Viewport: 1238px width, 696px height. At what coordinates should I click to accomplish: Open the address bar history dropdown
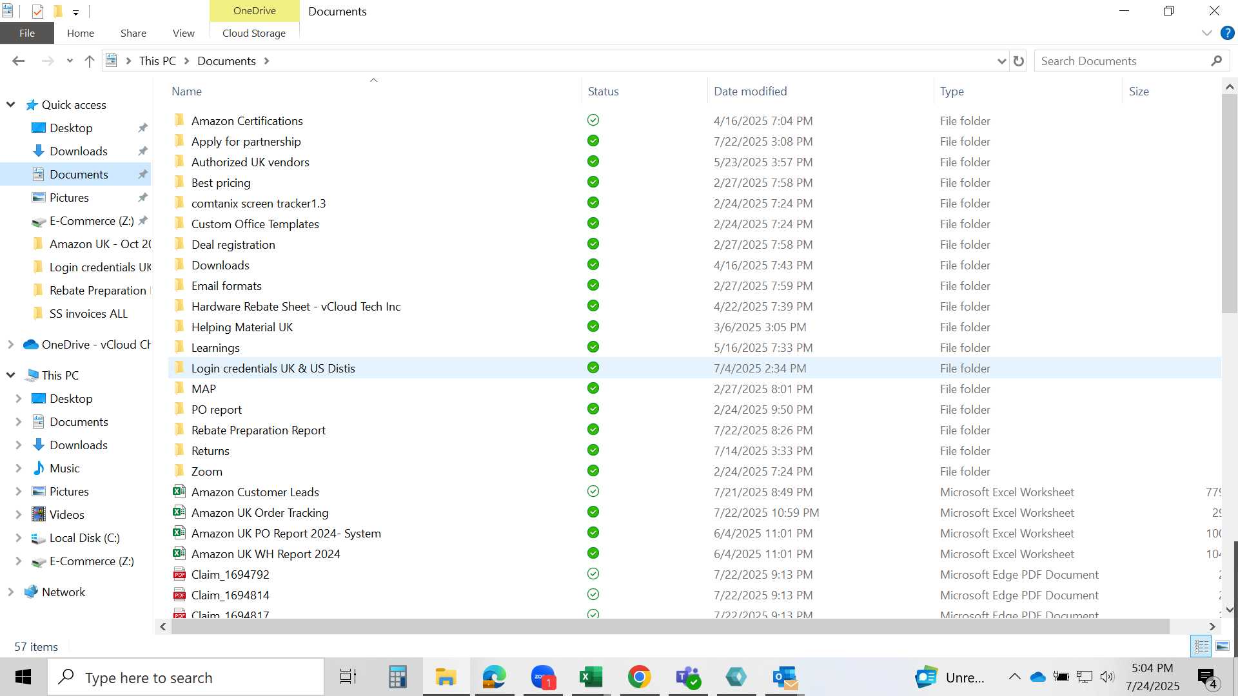click(x=1001, y=61)
